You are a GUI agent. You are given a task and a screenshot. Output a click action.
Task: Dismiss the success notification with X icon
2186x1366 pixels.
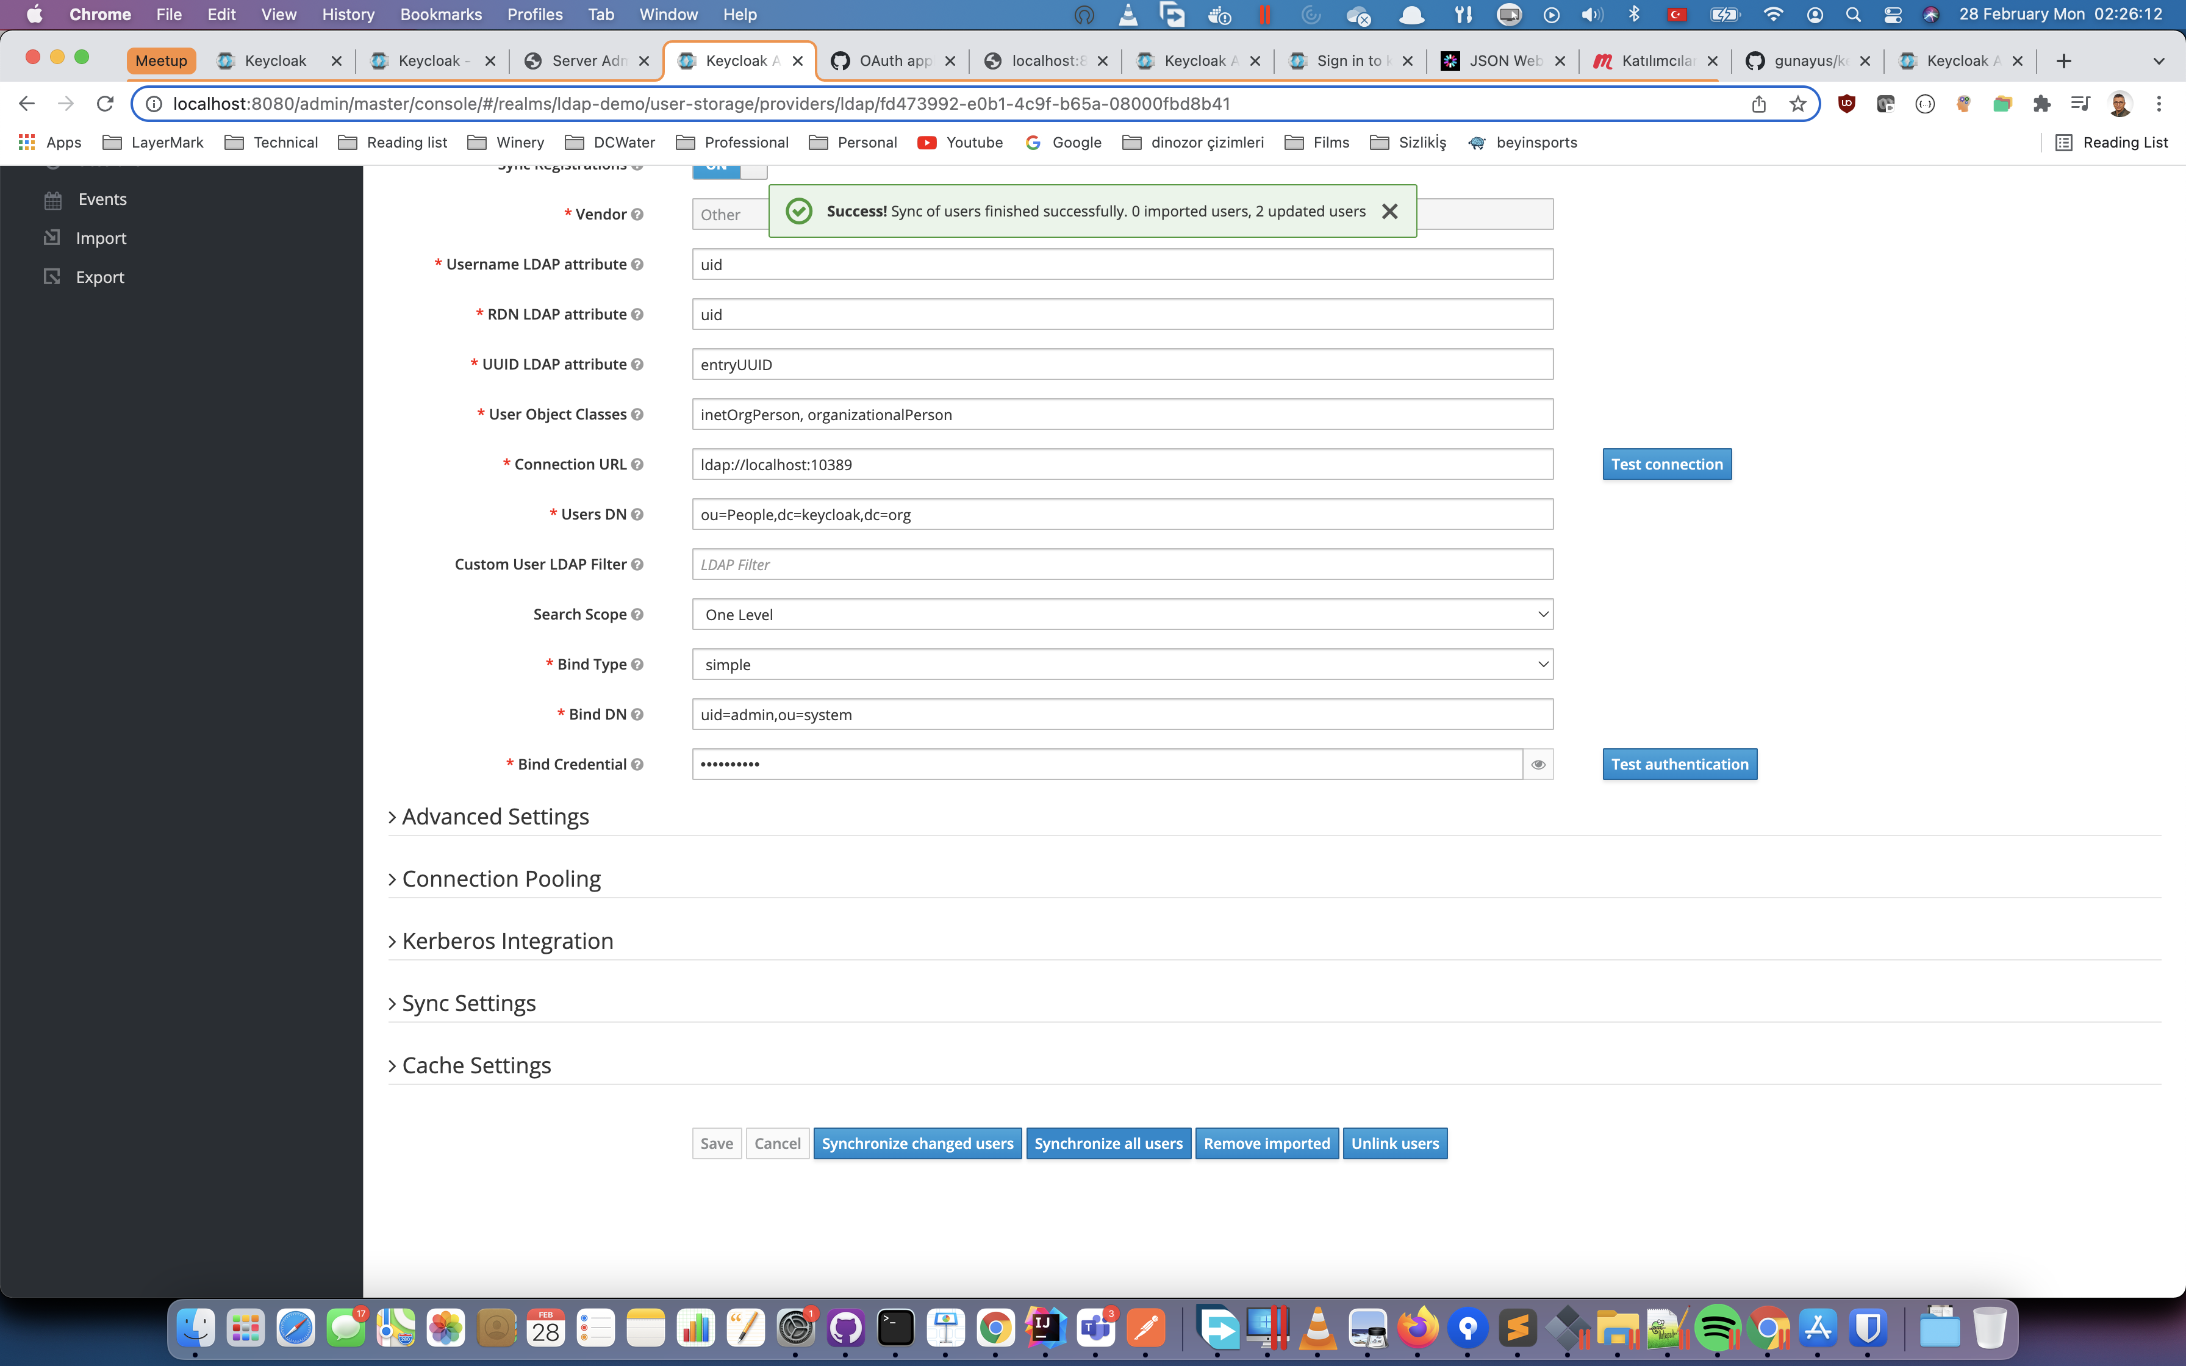pyautogui.click(x=1389, y=212)
